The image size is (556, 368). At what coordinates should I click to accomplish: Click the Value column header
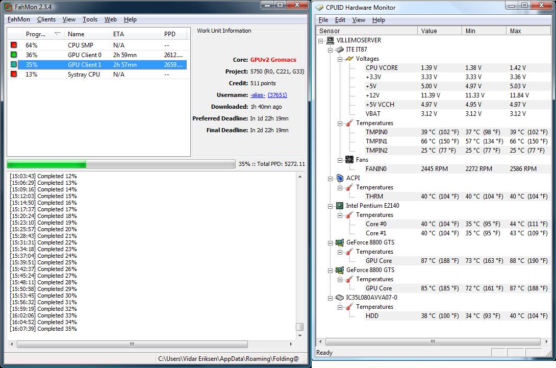click(440, 31)
